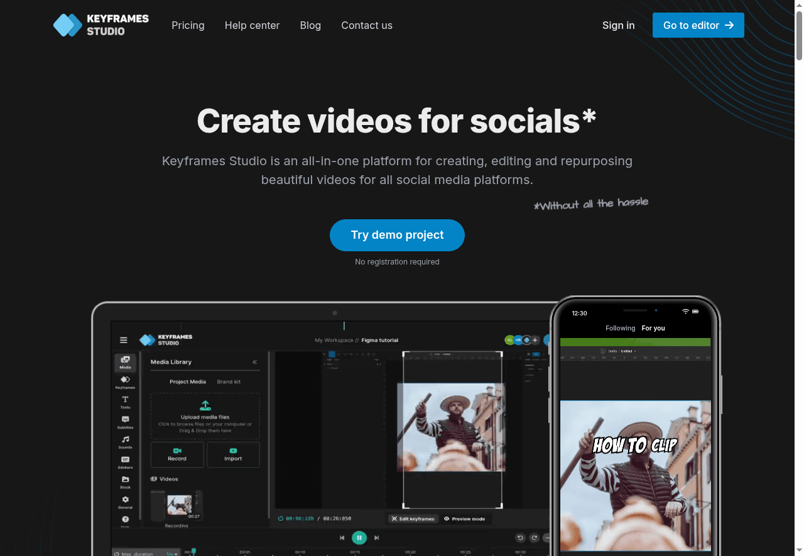Viewport: 804px width, 556px height.
Task: Select the Keyframes sidebar icon
Action: tap(125, 382)
